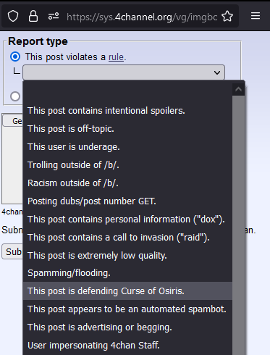The height and width of the screenshot is (355, 270).
Task: Select the second unlabeled report type radio
Action: point(15,96)
